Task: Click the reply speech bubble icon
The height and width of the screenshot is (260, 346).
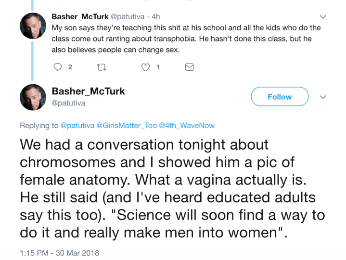Action: [58, 67]
